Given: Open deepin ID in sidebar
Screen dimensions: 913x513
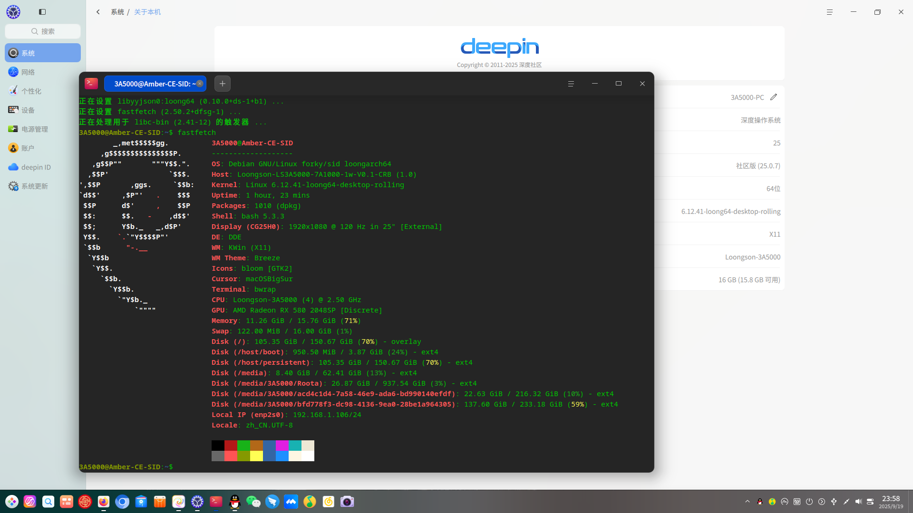Looking at the screenshot, I should coord(36,167).
